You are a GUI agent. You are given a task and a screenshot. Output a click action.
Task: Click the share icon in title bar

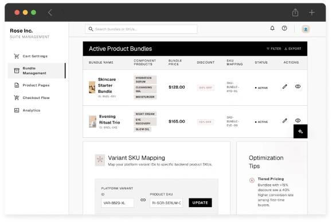coord(295,13)
